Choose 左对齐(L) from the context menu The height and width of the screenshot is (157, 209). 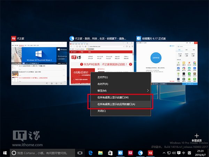coord(121,77)
